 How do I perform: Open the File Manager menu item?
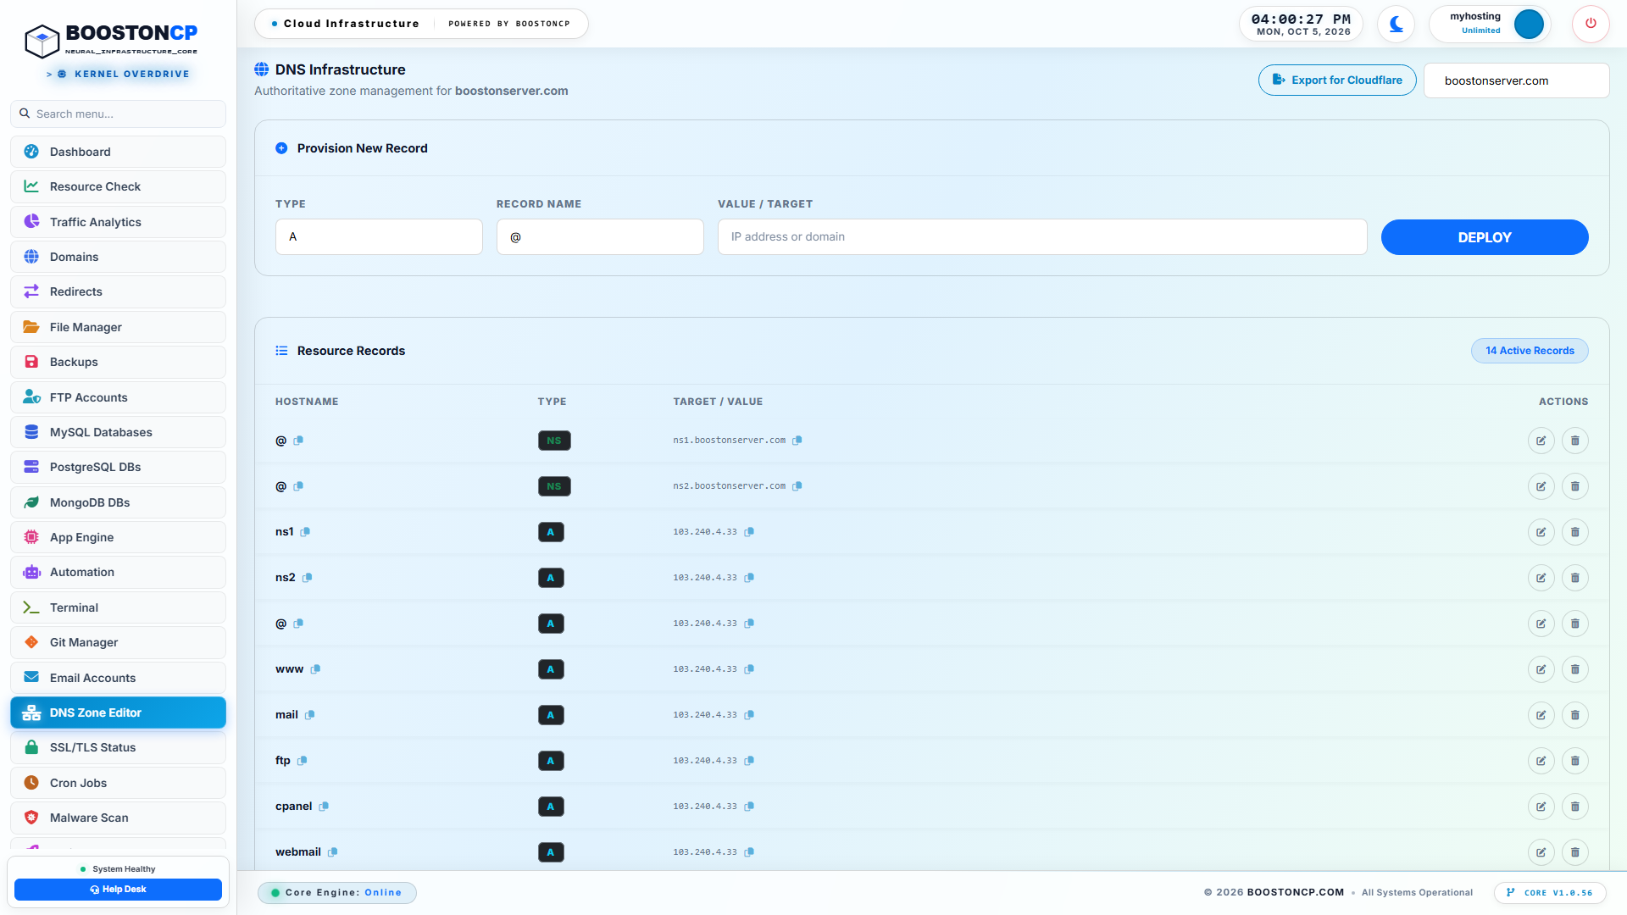click(x=118, y=327)
